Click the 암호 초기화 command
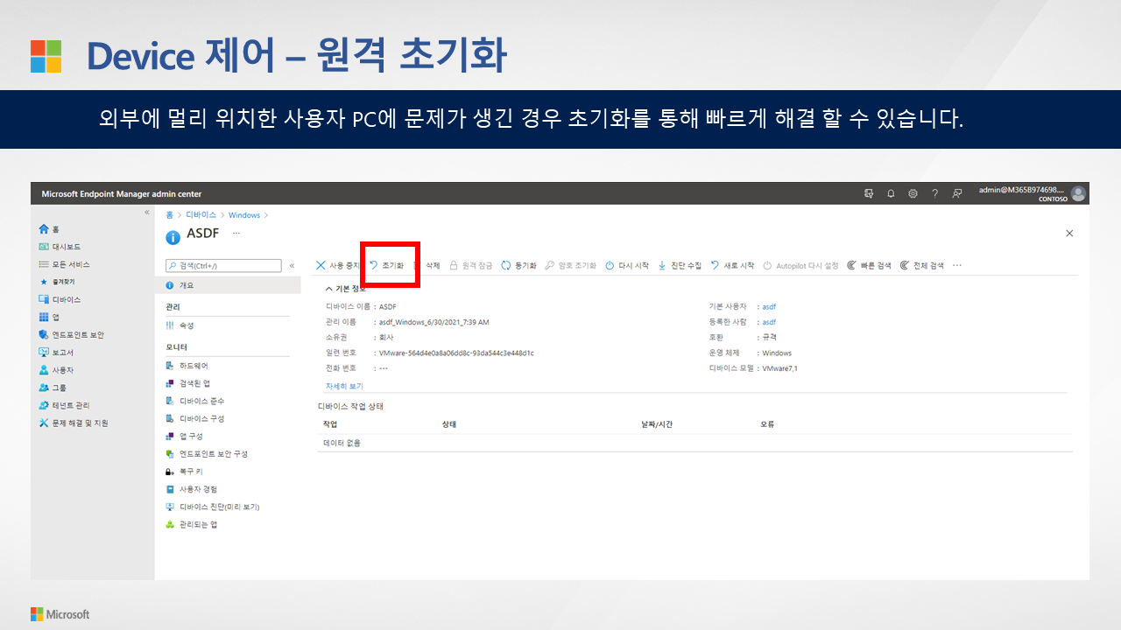 [x=570, y=265]
